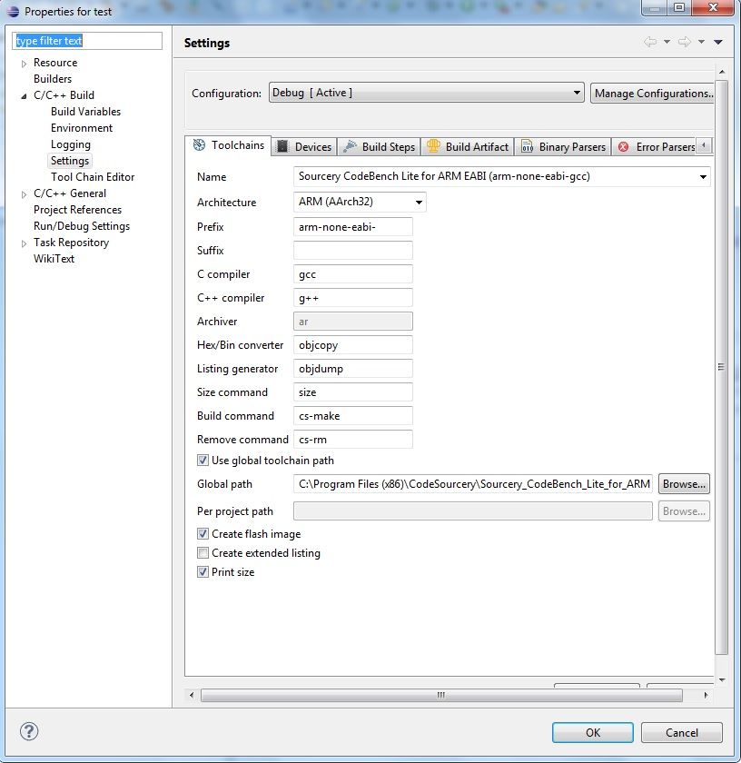Viewport: 741px width, 763px height.
Task: Click the Size command field
Action: 352,392
